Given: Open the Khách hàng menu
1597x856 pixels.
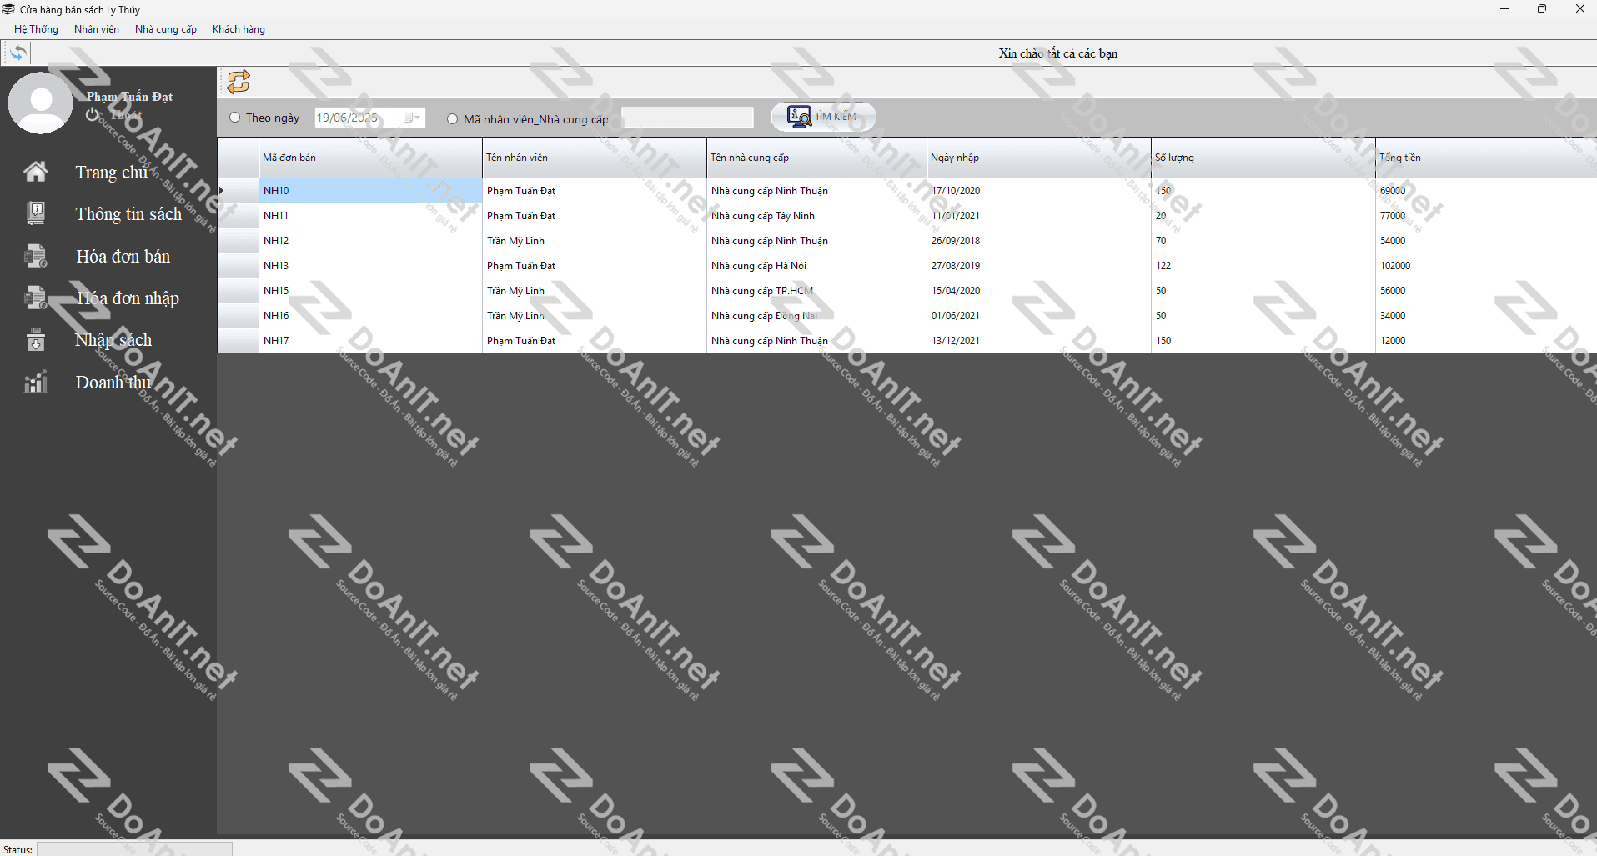Looking at the screenshot, I should pyautogui.click(x=239, y=29).
